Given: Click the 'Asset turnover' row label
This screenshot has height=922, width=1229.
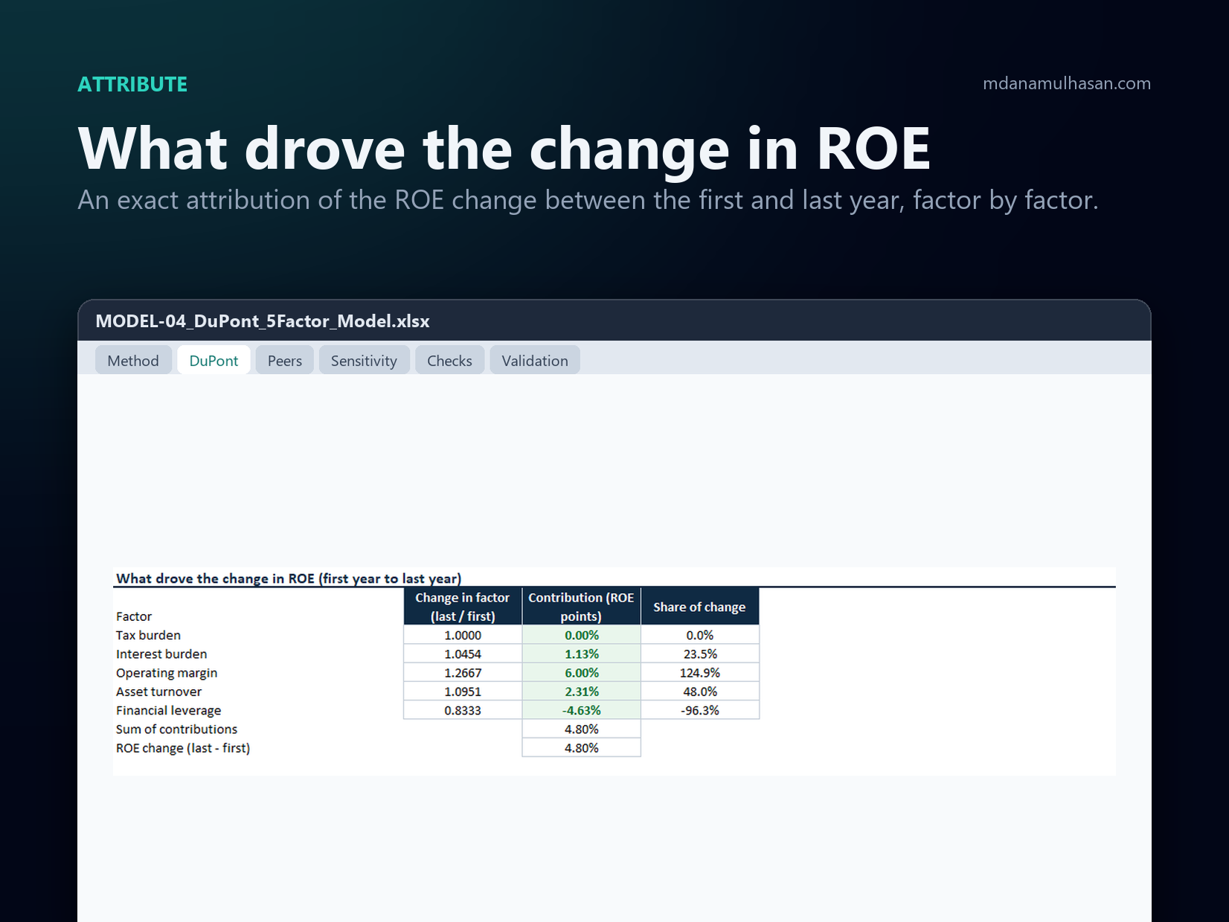Looking at the screenshot, I should (158, 691).
